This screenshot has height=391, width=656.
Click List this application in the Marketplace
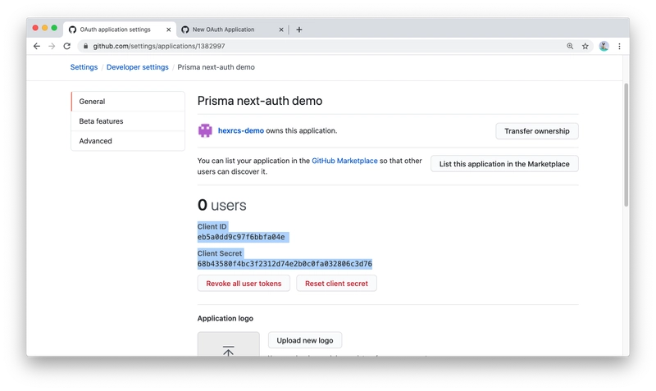coord(504,164)
